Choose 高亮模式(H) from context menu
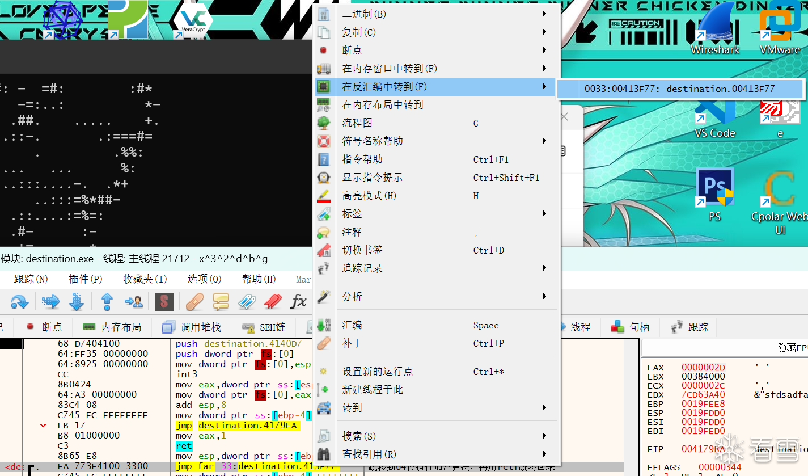The width and height of the screenshot is (808, 476). tap(437, 196)
